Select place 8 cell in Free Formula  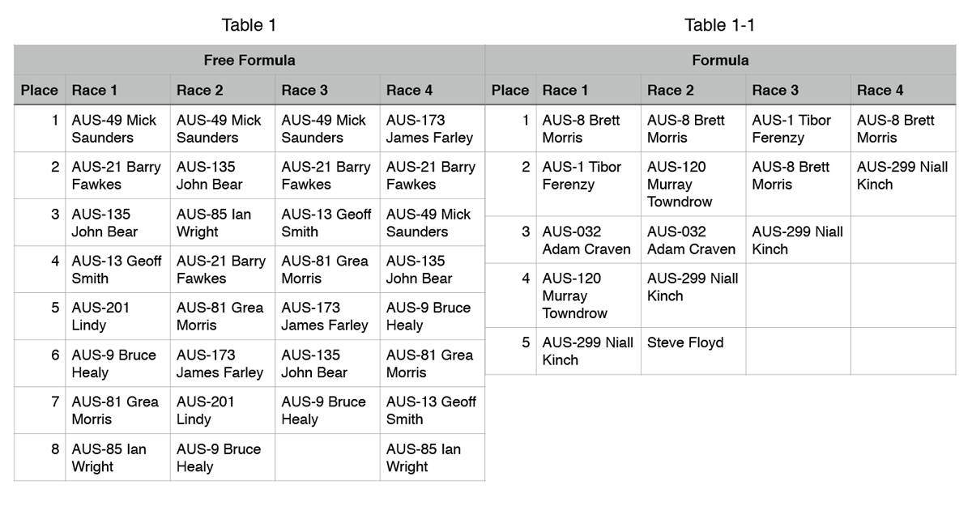pos(40,457)
